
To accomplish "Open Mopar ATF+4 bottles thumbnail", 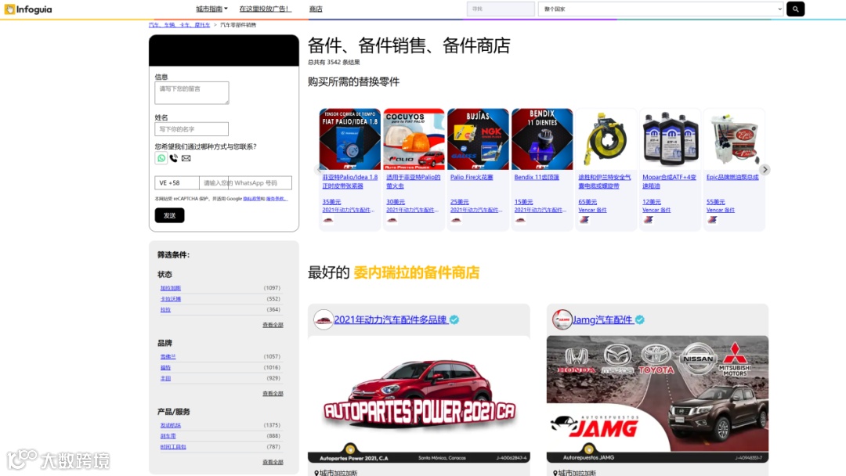I will (x=670, y=139).
